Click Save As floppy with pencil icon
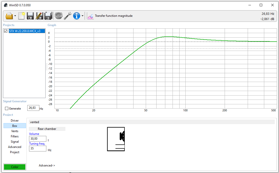 [39, 16]
